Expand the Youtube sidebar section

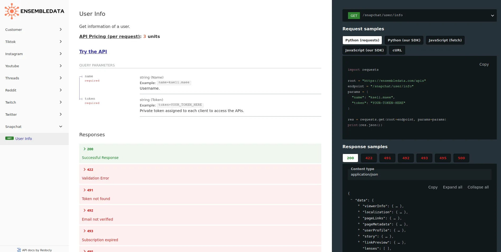click(x=34, y=66)
